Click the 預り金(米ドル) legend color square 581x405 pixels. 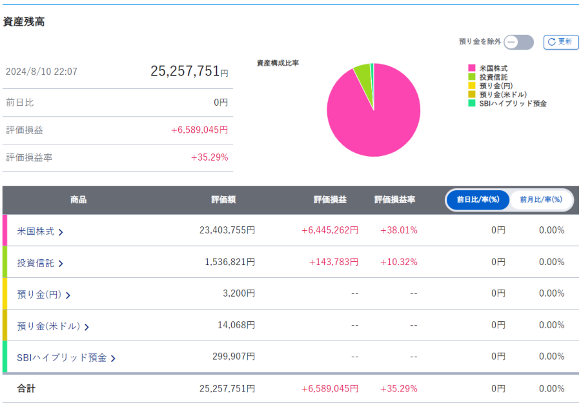[x=472, y=94]
